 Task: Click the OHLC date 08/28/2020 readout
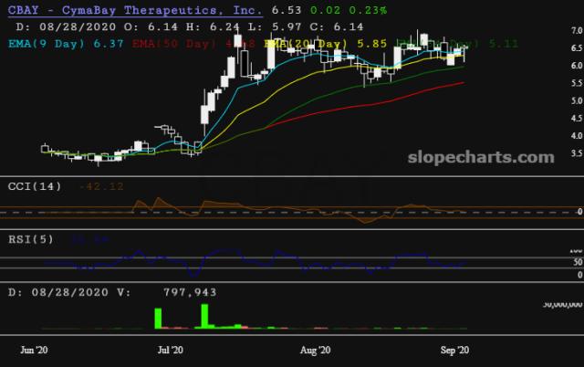(x=78, y=26)
